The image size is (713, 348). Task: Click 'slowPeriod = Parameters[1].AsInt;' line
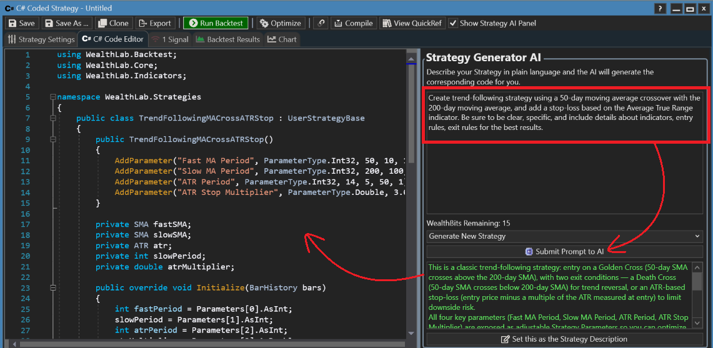[x=194, y=320]
